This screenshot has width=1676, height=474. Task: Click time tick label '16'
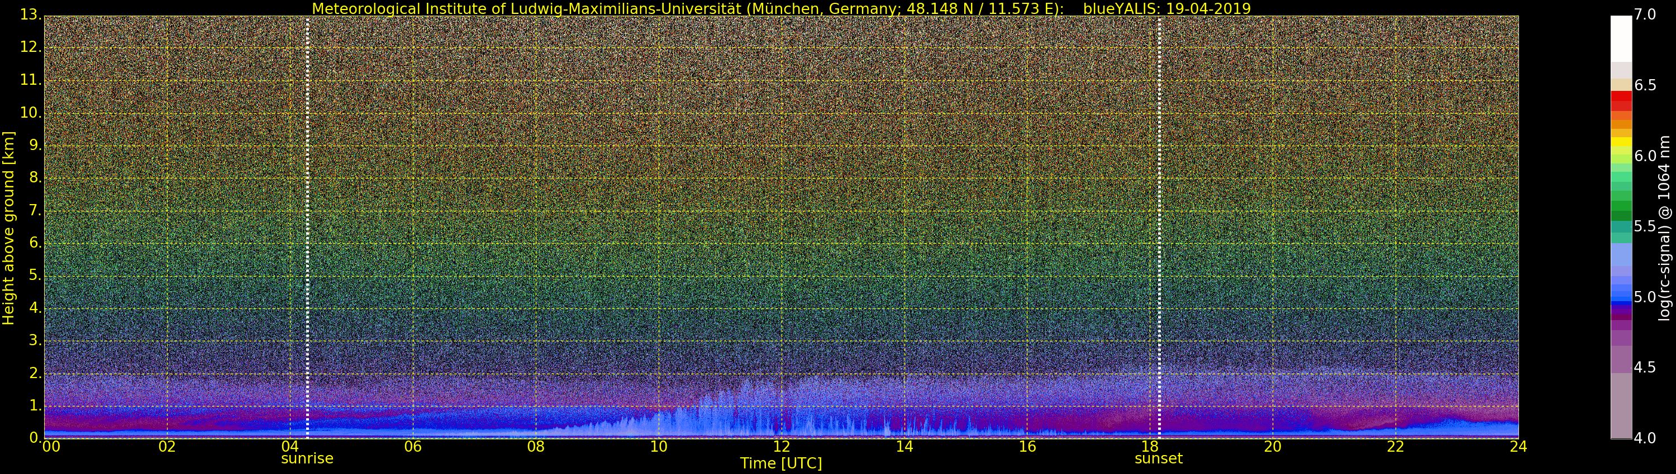click(x=1027, y=447)
